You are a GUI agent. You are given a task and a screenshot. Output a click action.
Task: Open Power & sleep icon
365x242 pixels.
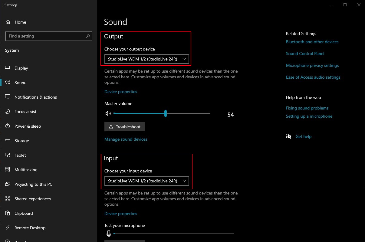(8, 126)
